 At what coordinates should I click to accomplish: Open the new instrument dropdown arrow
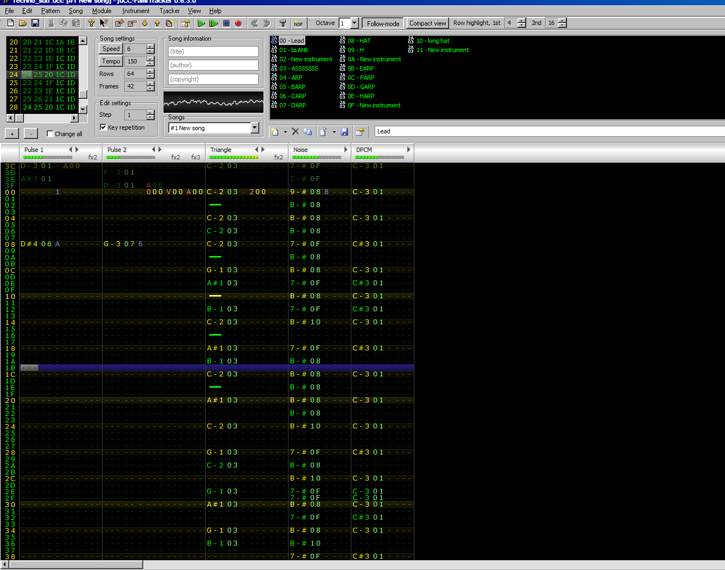coord(285,132)
